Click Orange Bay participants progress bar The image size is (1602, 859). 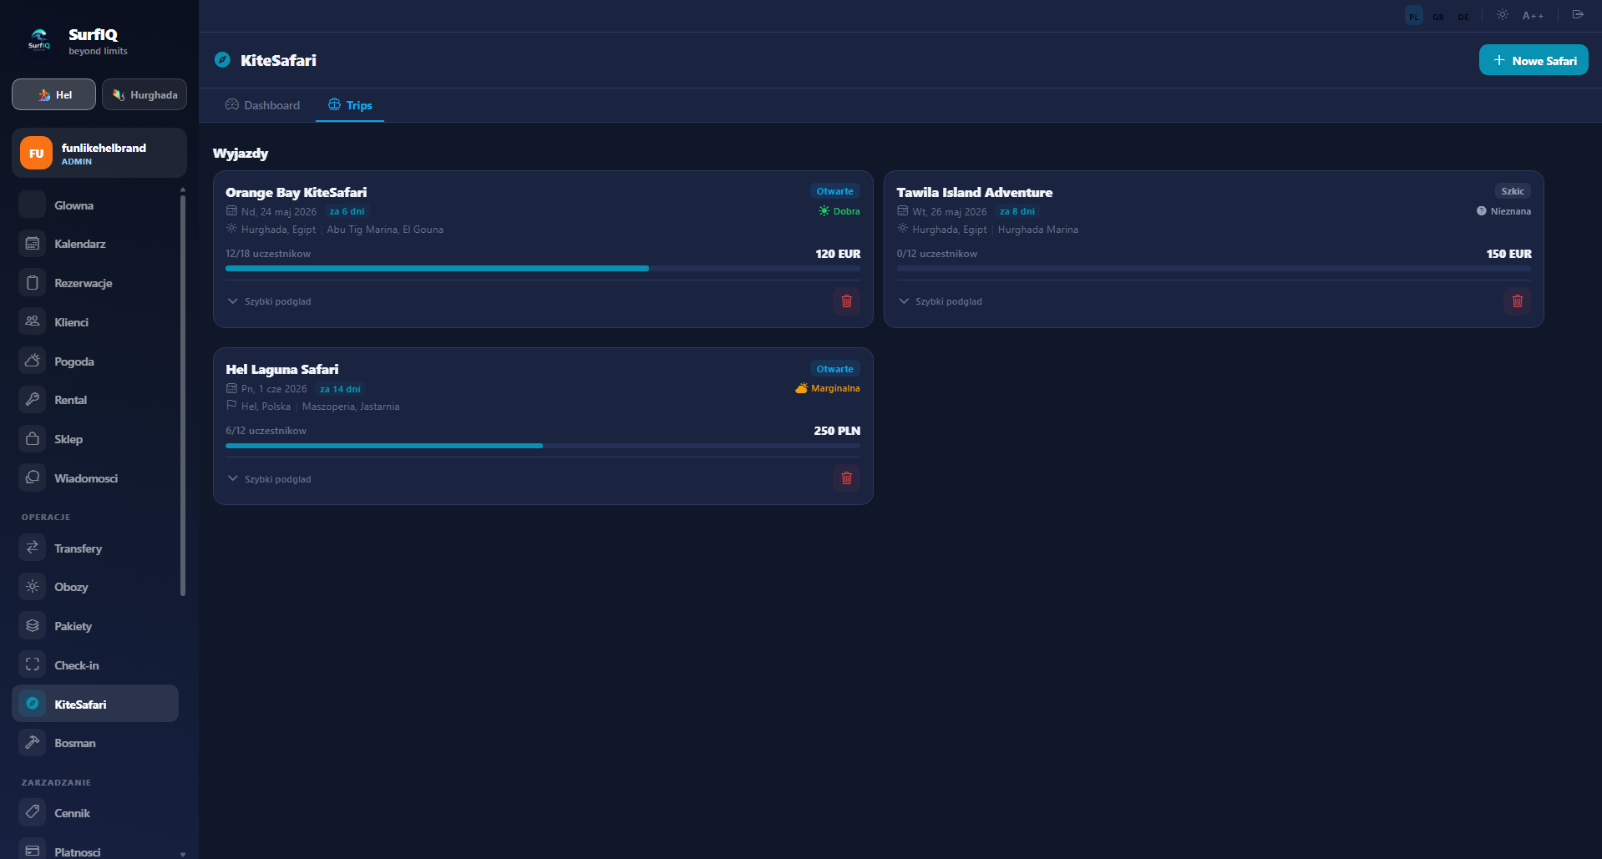coord(543,268)
